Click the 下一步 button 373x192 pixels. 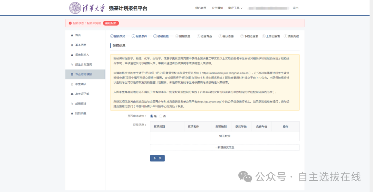pos(157,158)
